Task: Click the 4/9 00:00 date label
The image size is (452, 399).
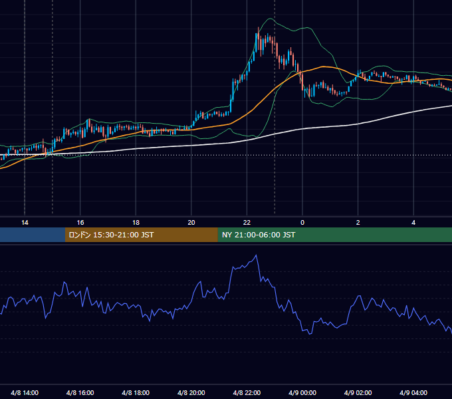Action: coord(302,392)
